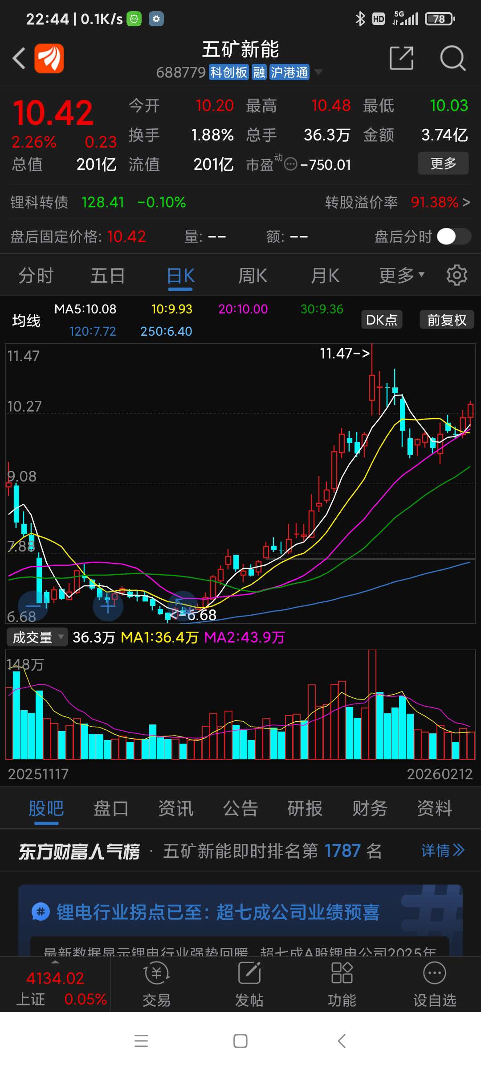This screenshot has width=481, height=1070.
Task: Toggle the 盘后分时 switch
Action: [454, 236]
